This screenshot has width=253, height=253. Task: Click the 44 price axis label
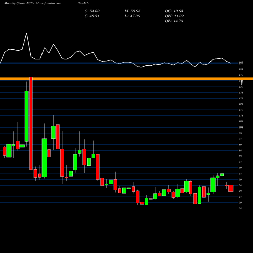click(x=241, y=197)
